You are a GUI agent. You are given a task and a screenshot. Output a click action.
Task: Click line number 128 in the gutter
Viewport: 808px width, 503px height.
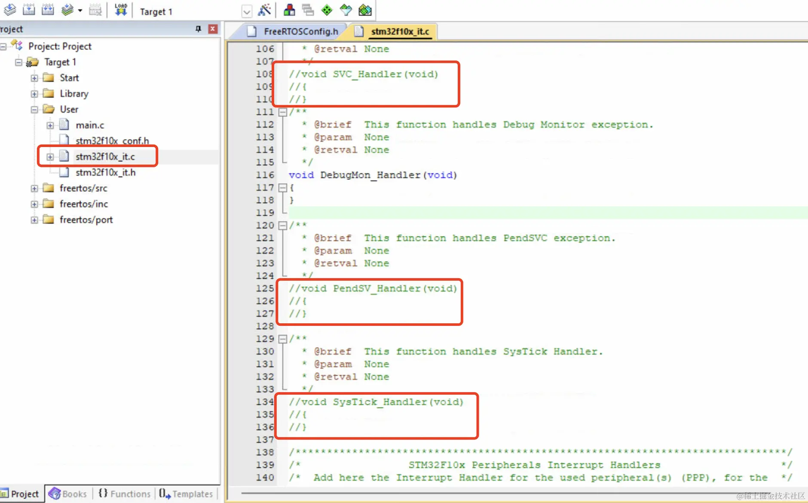click(265, 326)
